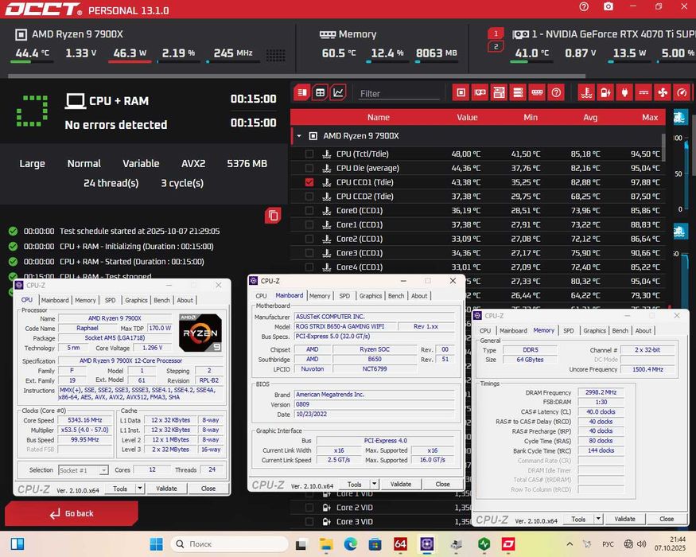Open About tab in CPU-Z Memory window
The image size is (696, 557).
(x=644, y=330)
